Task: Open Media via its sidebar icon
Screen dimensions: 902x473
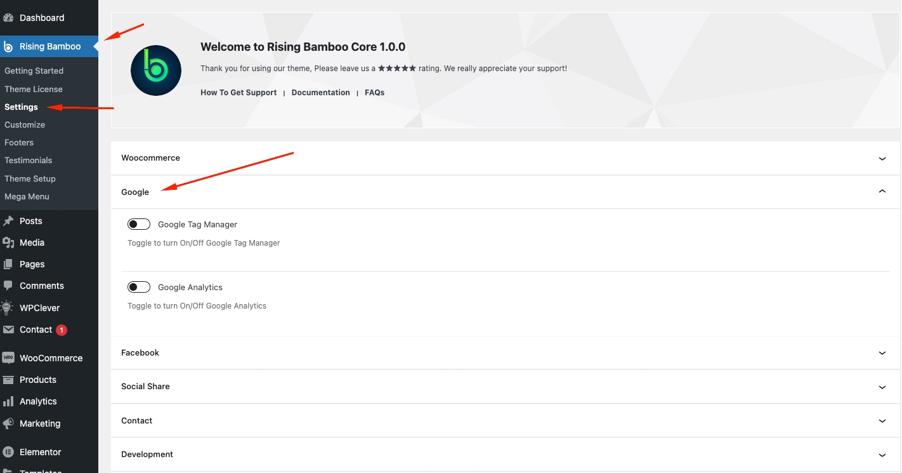Action: [x=8, y=243]
